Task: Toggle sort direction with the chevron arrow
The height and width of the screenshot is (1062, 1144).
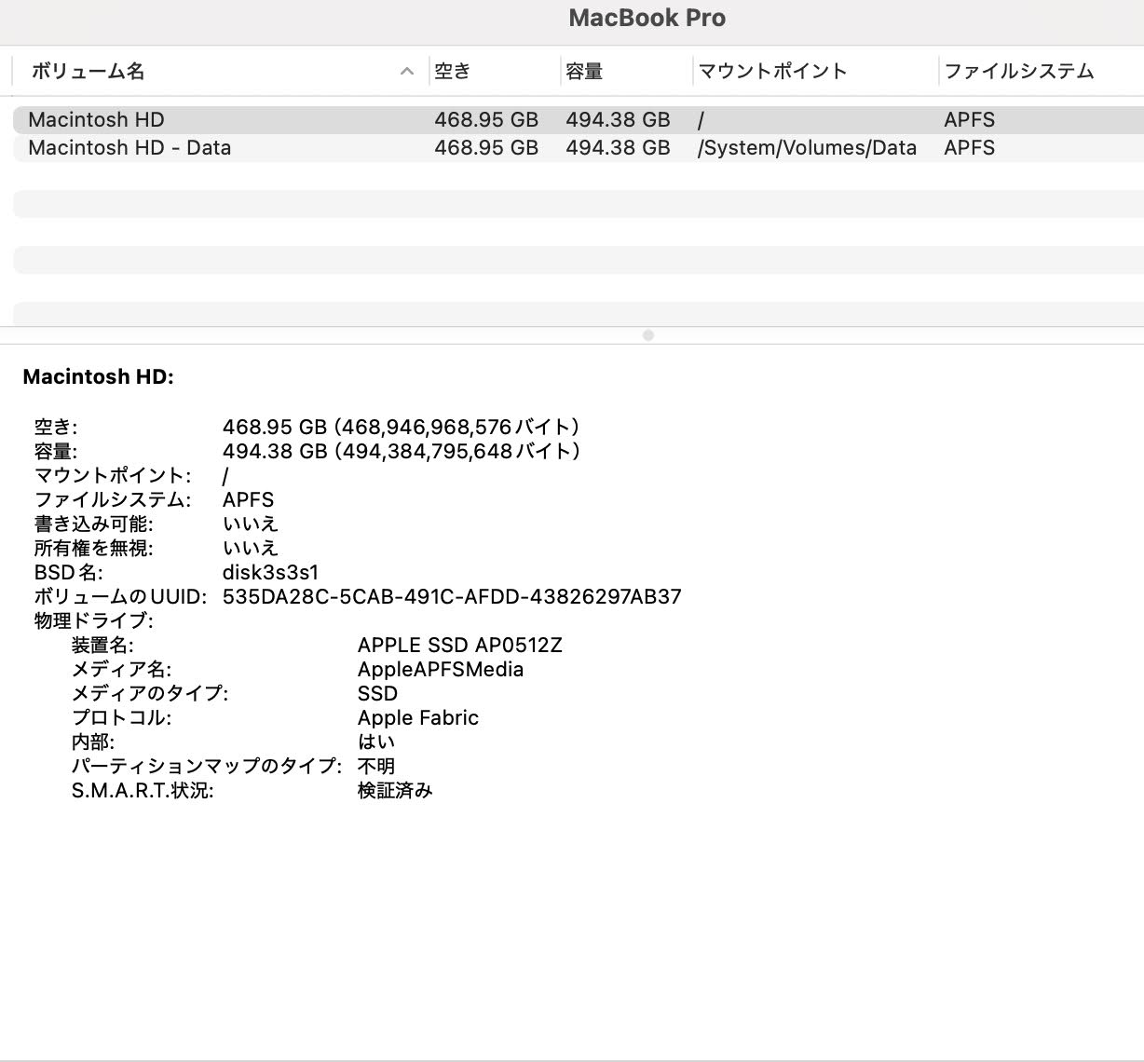Action: [x=406, y=72]
